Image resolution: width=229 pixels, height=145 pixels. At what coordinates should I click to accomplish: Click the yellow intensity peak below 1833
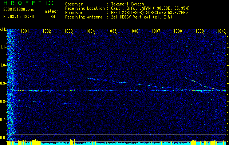[71, 142]
